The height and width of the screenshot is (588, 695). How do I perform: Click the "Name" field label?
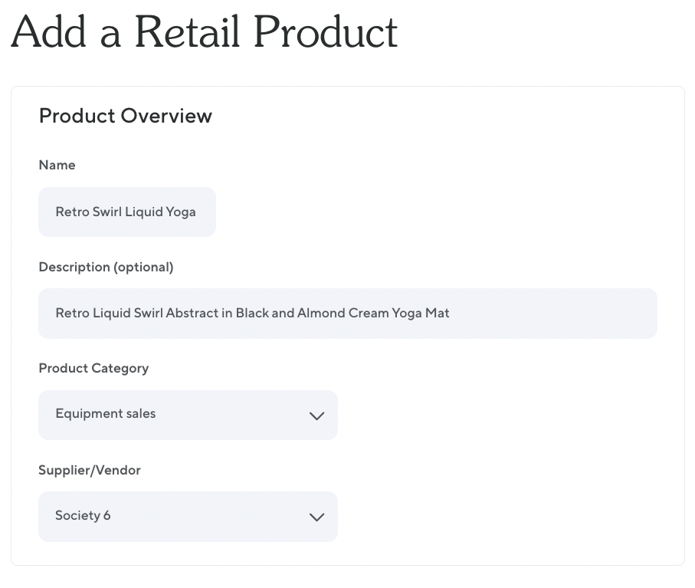(57, 165)
